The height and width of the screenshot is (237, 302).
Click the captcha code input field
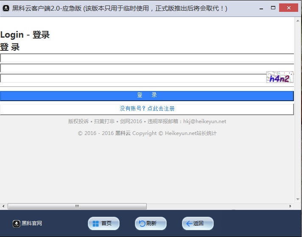(133, 78)
